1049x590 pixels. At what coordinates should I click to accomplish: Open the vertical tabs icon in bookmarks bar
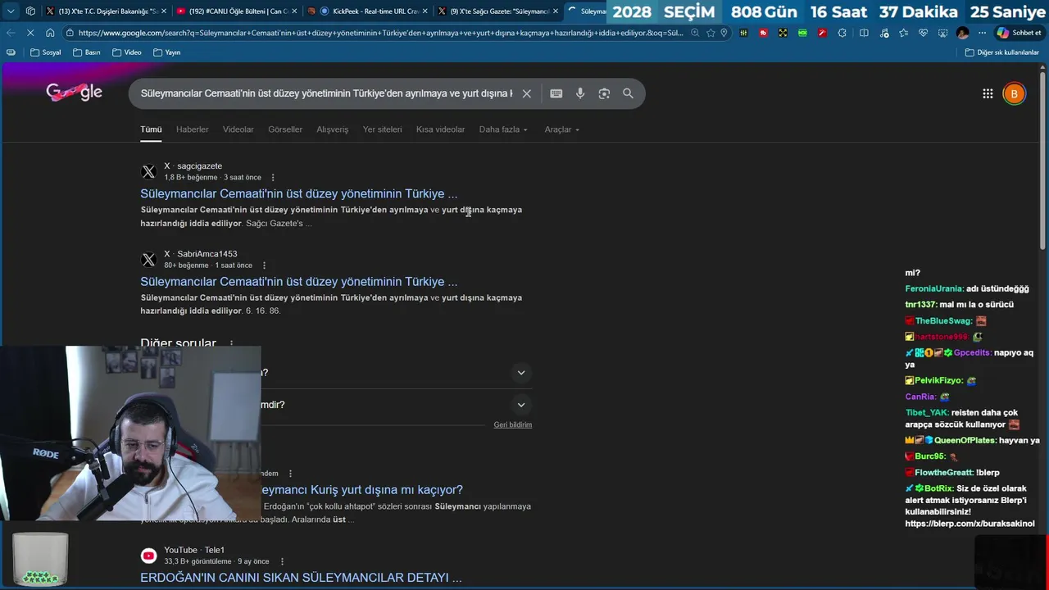pyautogui.click(x=10, y=52)
